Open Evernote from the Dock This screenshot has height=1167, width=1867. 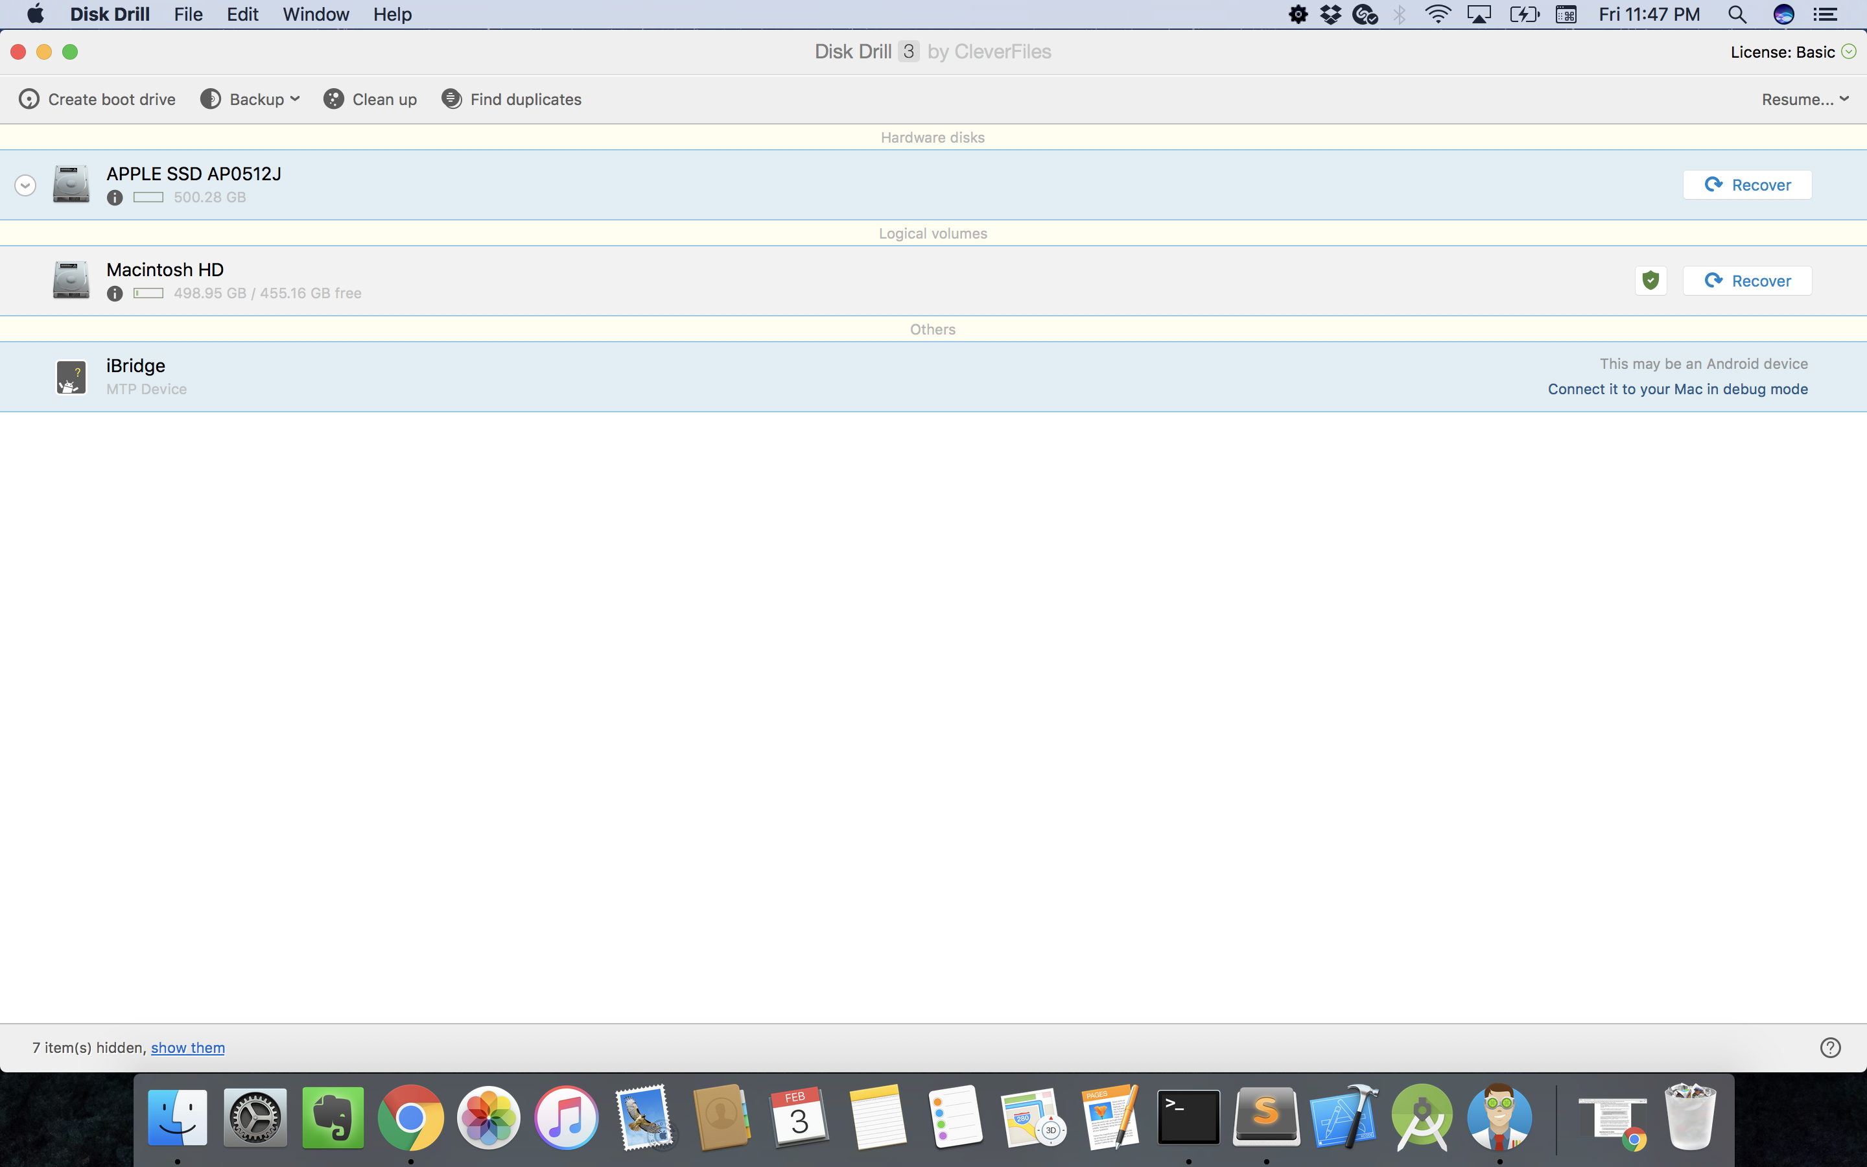pos(333,1117)
